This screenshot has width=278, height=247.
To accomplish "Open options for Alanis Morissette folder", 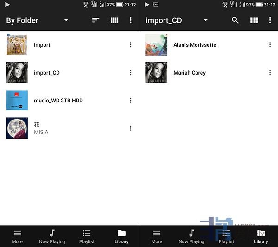I will [270, 45].
